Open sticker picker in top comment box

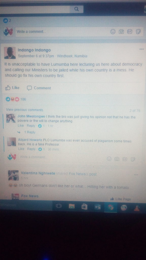pos(138,31)
